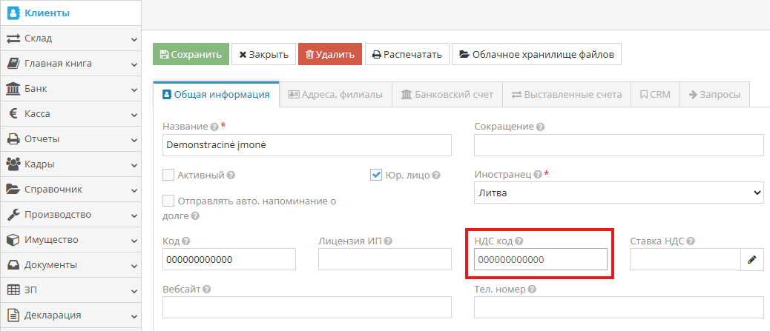Click help icon next to Тел. номер
Viewport: 770px width, 331px height.
pyautogui.click(x=532, y=290)
